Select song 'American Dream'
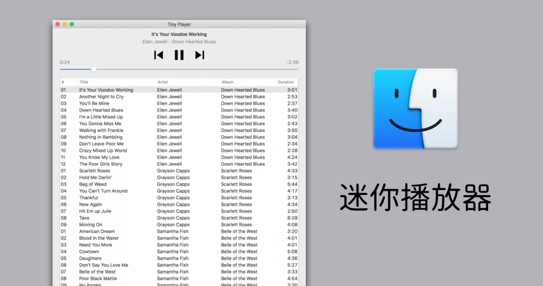 [x=97, y=231]
